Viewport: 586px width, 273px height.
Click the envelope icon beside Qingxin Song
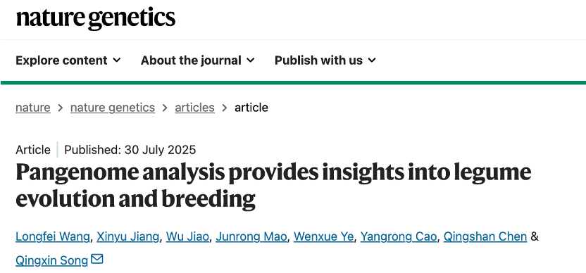point(97,259)
